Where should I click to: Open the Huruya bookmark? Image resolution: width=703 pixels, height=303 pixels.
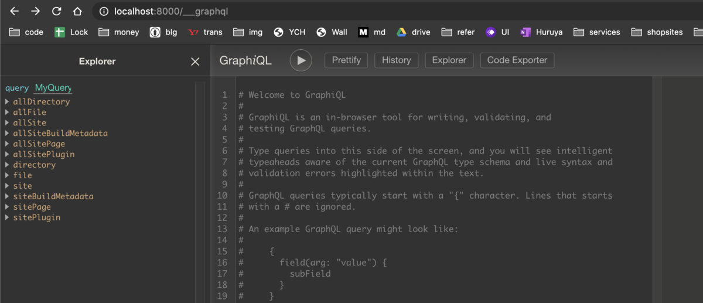pos(541,32)
